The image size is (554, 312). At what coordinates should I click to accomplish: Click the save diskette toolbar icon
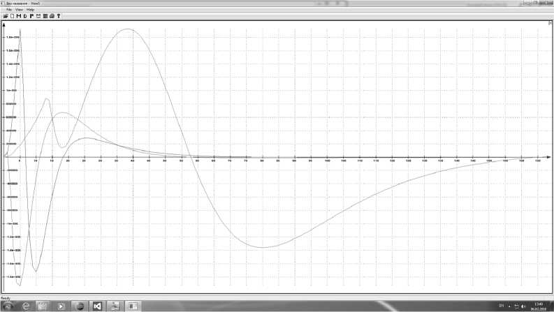point(38,16)
